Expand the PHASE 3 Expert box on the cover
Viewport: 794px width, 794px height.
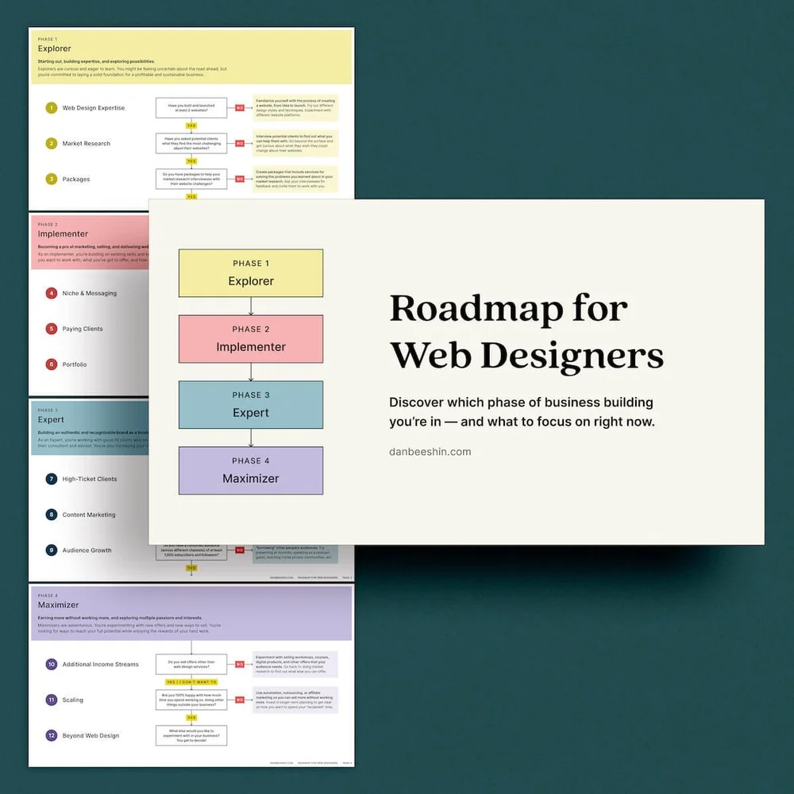[x=250, y=404]
